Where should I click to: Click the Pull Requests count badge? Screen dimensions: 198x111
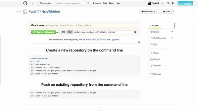click(x=172, y=38)
